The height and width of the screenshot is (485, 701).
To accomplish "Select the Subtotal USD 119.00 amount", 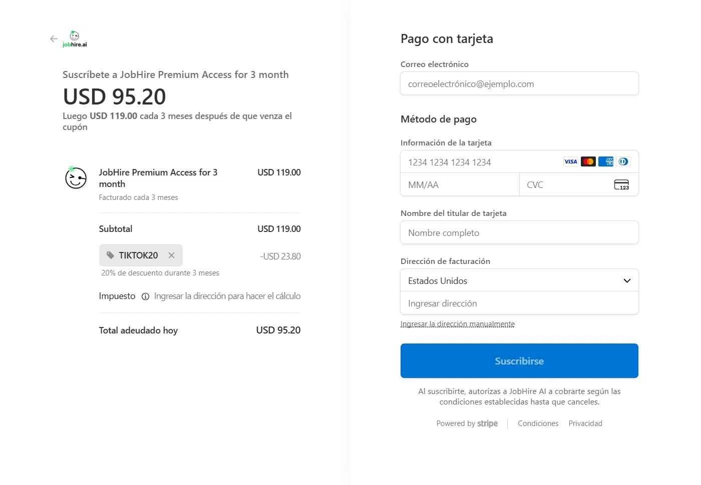I will point(279,229).
